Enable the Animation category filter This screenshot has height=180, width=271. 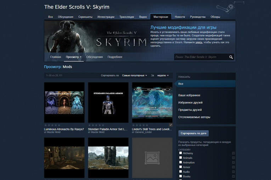coord(180,162)
